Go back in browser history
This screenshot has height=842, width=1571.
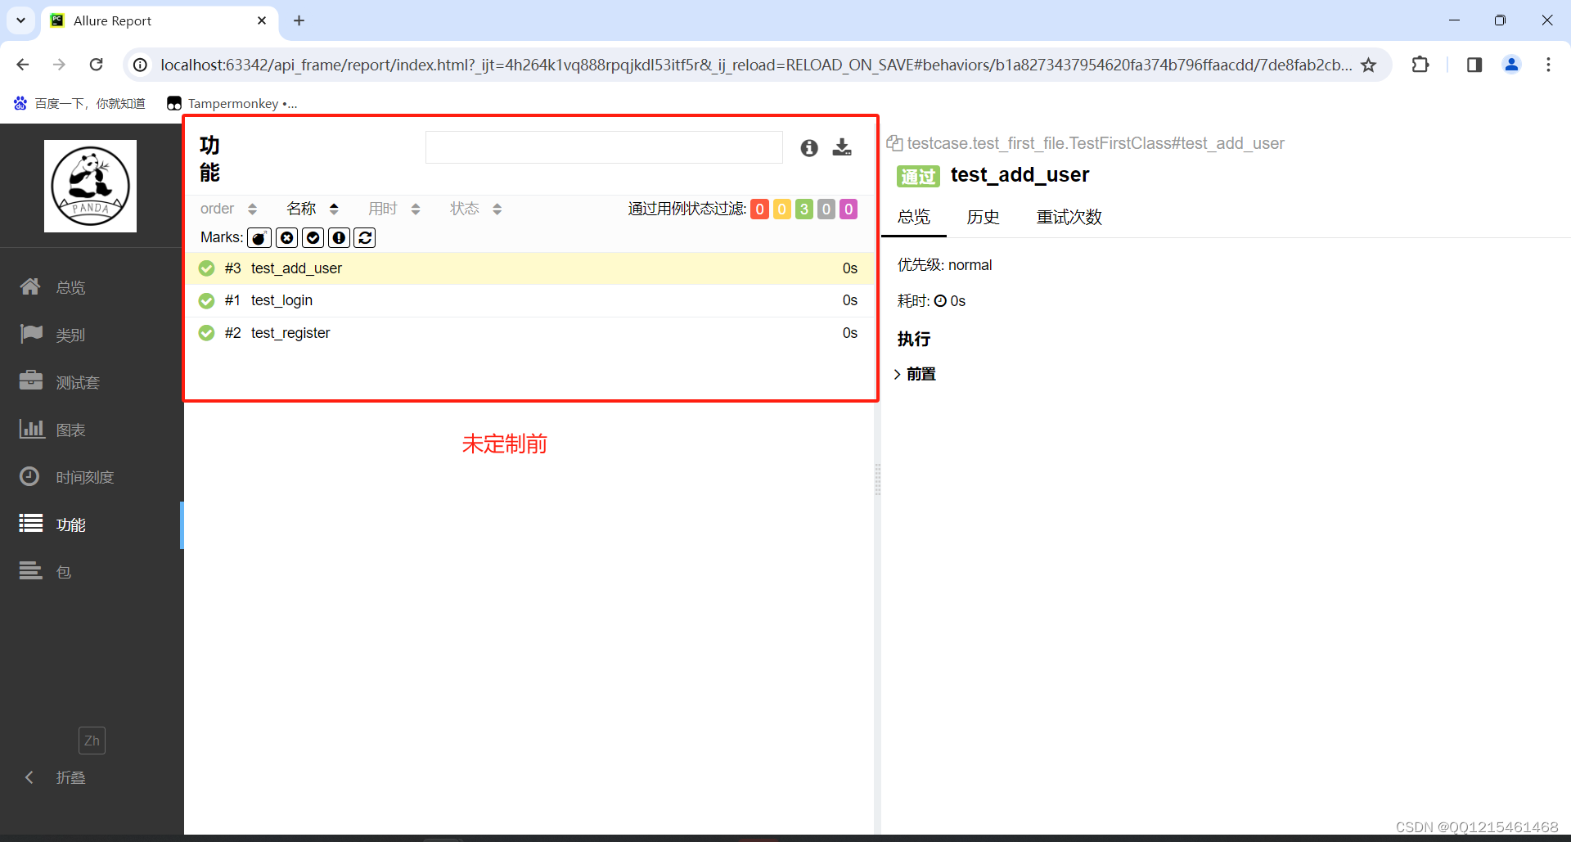coord(23,65)
